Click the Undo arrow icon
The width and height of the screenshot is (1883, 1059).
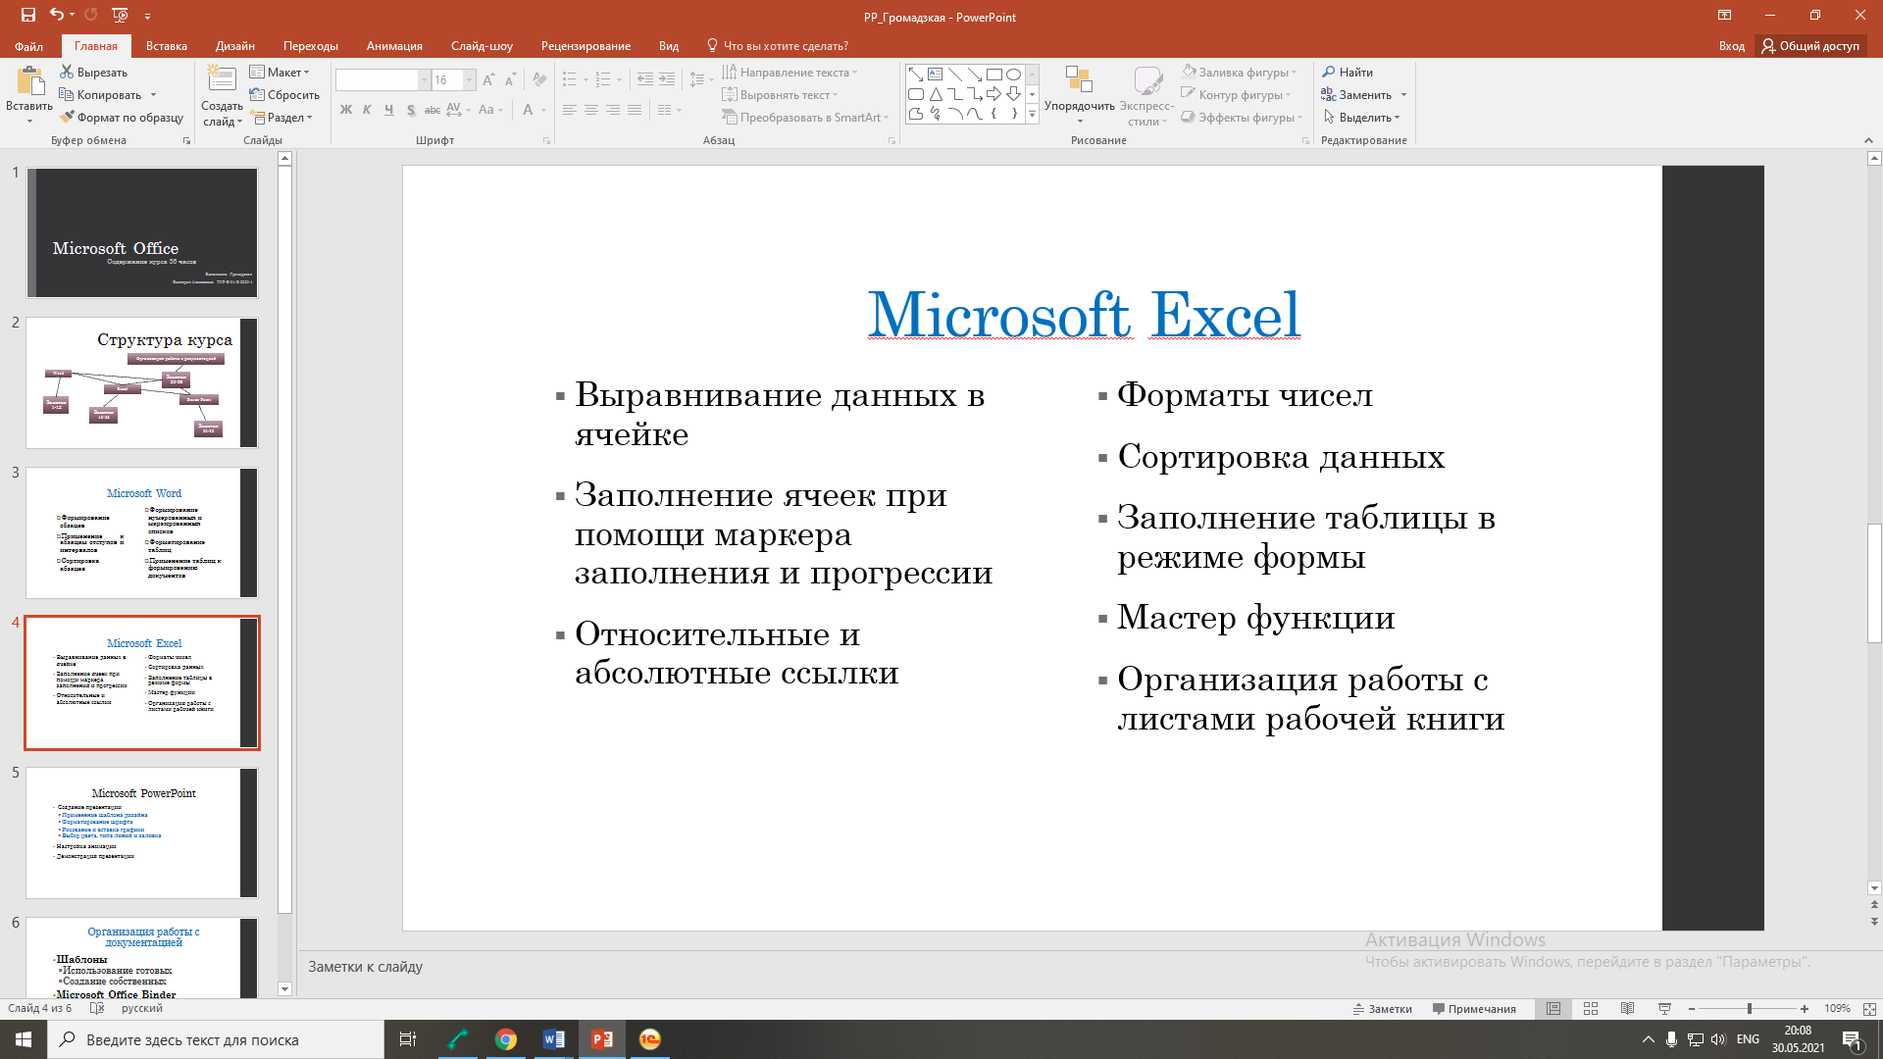pos(57,15)
